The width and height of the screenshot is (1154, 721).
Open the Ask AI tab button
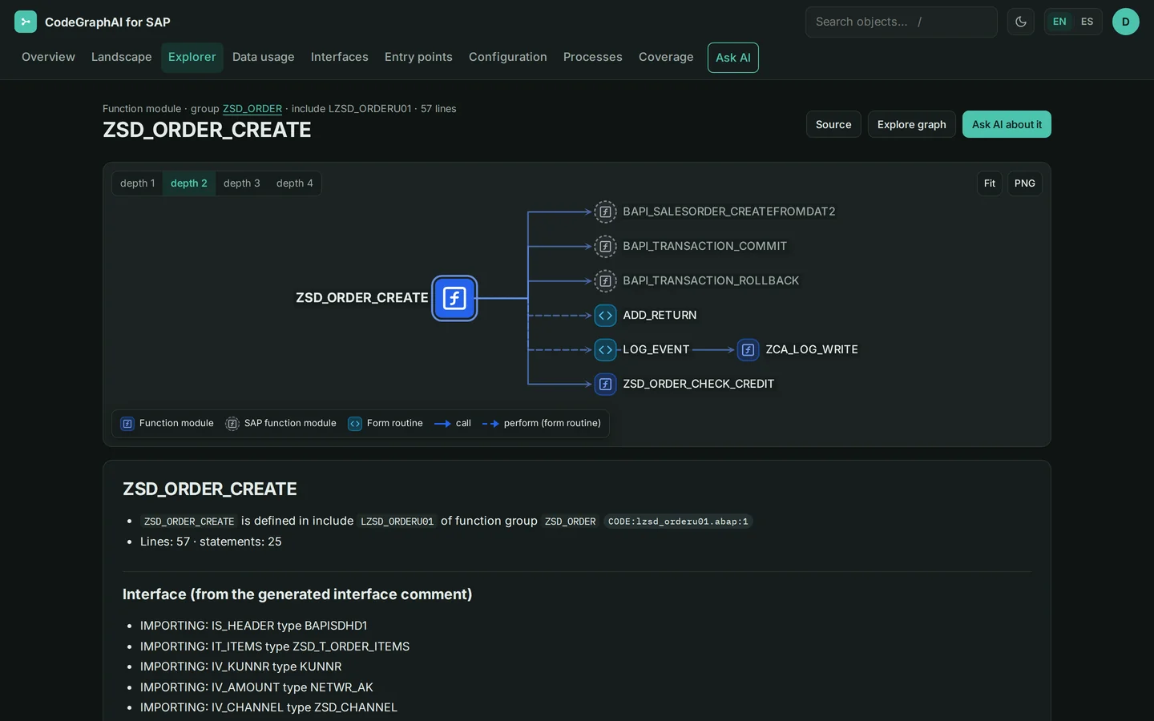(x=733, y=58)
